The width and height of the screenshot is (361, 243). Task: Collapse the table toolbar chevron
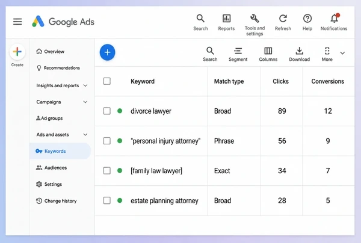click(x=342, y=53)
